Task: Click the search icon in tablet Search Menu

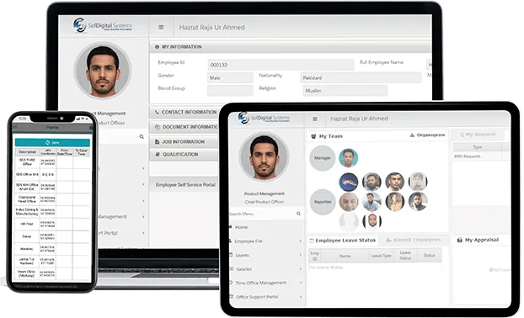Action: tap(298, 214)
